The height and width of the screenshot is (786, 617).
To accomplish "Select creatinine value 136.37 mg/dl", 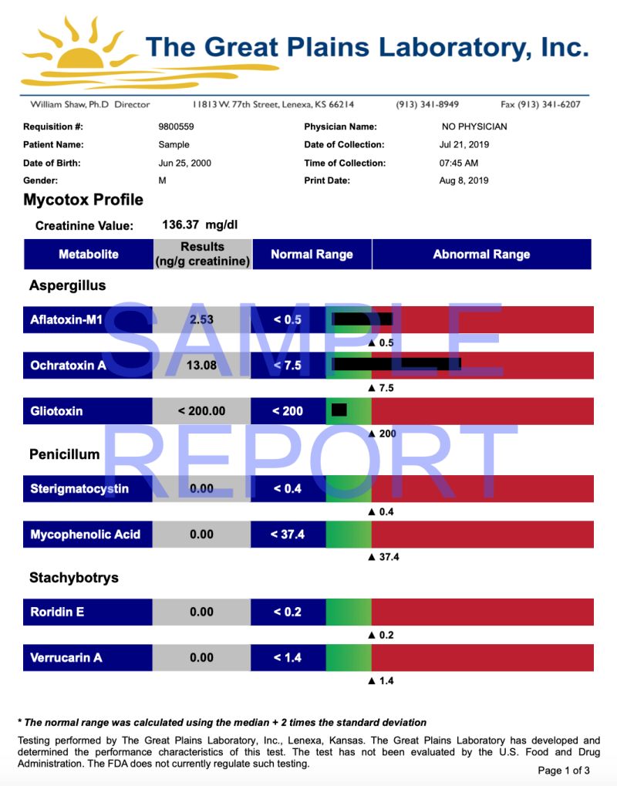I will click(200, 224).
